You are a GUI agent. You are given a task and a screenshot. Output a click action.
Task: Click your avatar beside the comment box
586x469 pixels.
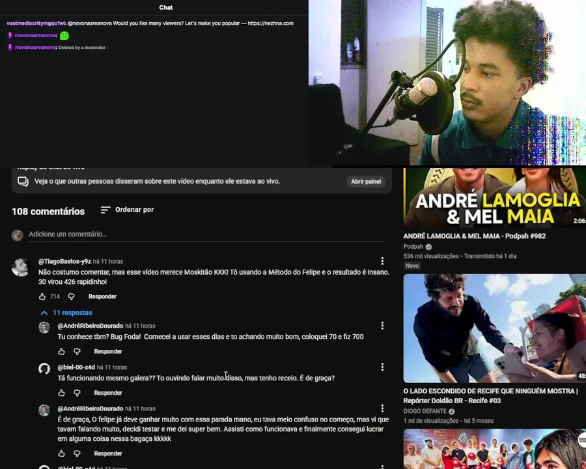point(17,235)
